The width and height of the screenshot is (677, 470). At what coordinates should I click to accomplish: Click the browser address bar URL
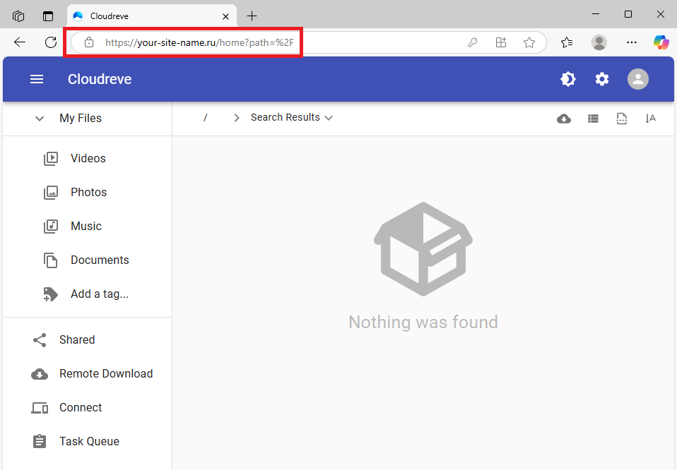(199, 42)
